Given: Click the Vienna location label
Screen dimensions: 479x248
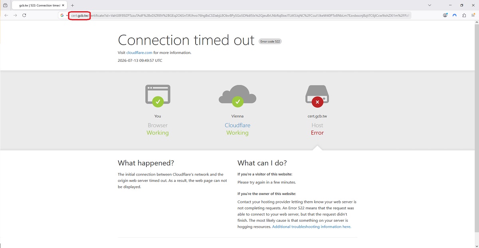Looking at the screenshot, I should pyautogui.click(x=238, y=116).
